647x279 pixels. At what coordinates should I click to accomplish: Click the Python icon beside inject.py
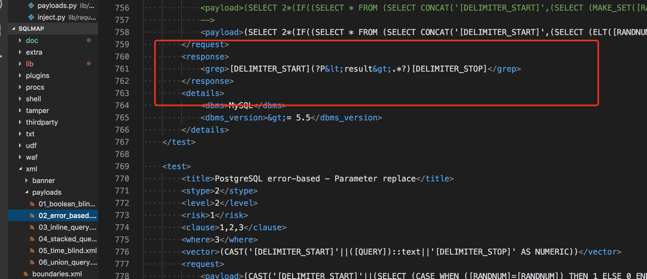[x=31, y=17]
